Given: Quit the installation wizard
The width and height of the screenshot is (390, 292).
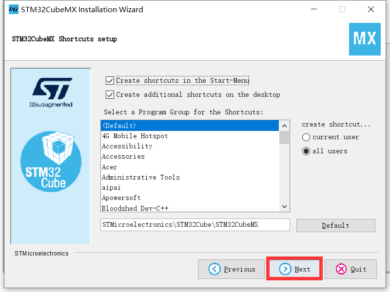Looking at the screenshot, I should [351, 269].
